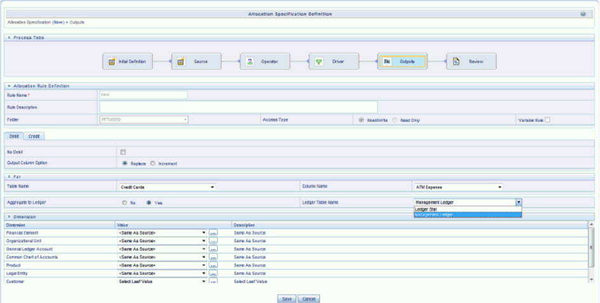Viewport: 600px width, 303px height.
Task: Open the Table Name dropdown
Action: (167, 187)
